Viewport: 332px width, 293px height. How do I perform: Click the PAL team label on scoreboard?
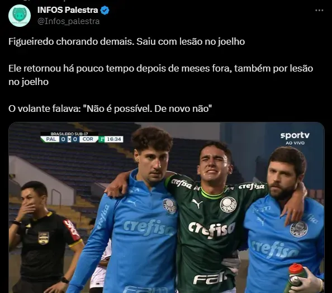pyautogui.click(x=51, y=139)
